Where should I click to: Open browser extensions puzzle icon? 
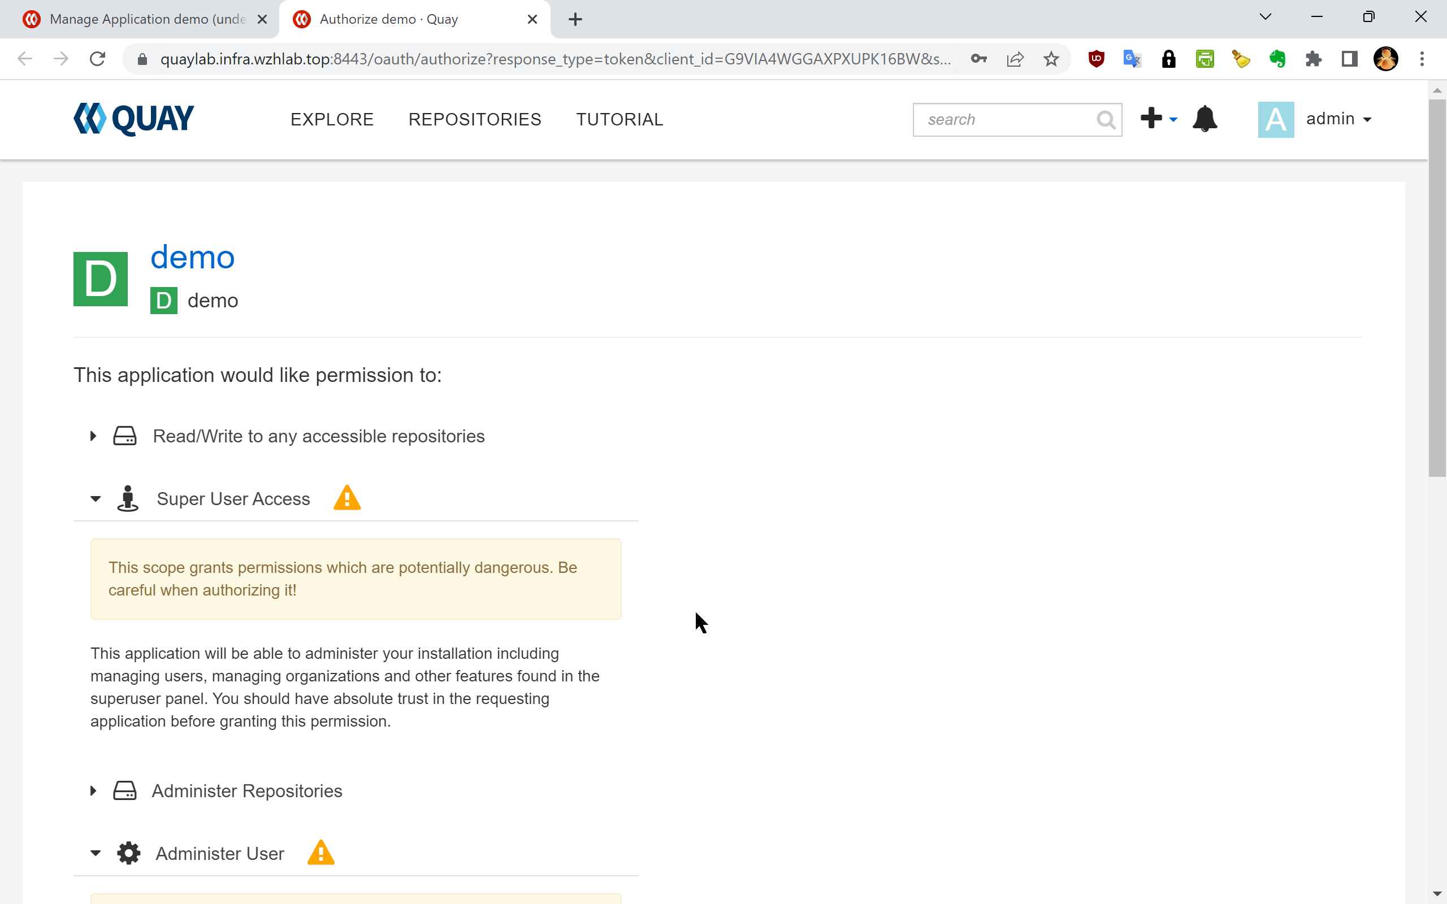tap(1313, 59)
